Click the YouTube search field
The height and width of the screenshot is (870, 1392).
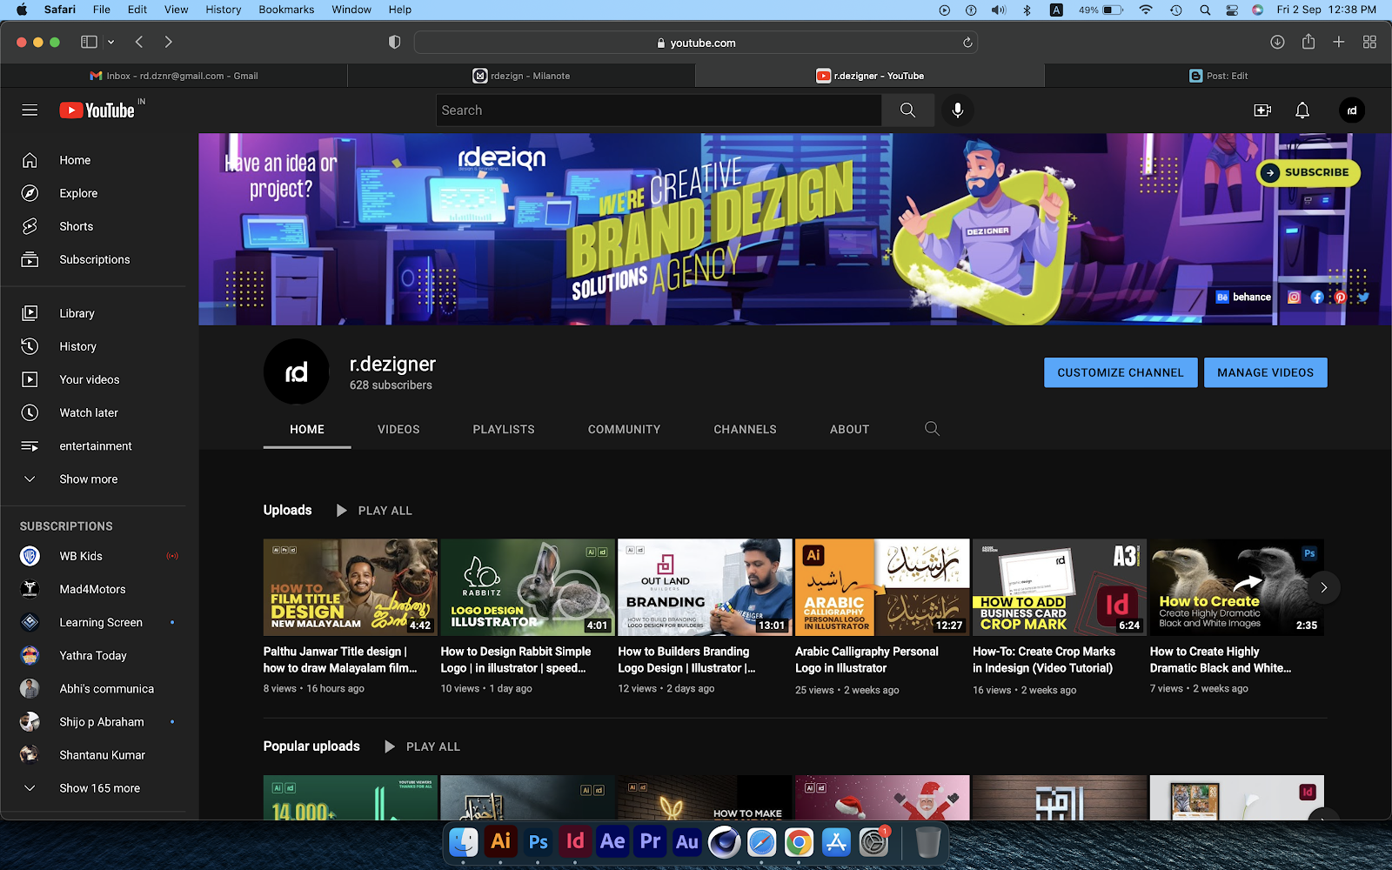[x=659, y=110]
